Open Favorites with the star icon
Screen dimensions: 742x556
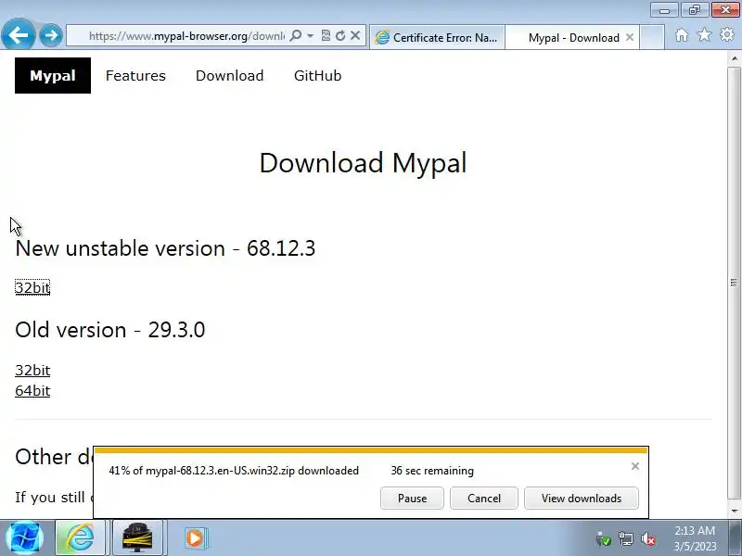pyautogui.click(x=705, y=35)
